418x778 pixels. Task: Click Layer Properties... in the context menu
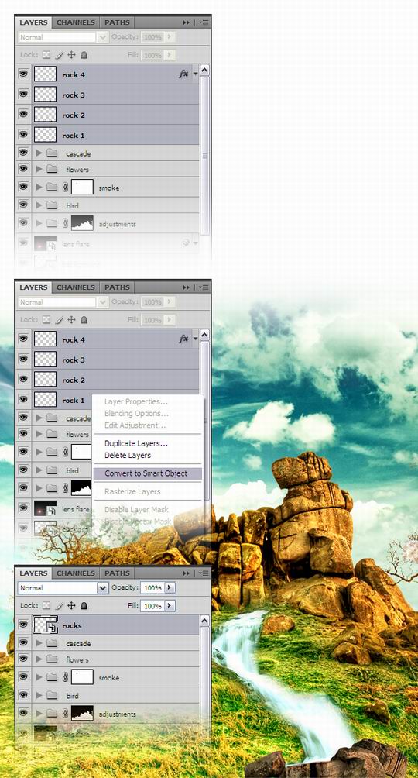136,402
